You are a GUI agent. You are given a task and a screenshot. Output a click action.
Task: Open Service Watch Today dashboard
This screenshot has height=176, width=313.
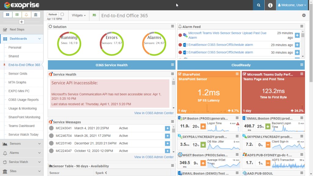[x=23, y=135]
